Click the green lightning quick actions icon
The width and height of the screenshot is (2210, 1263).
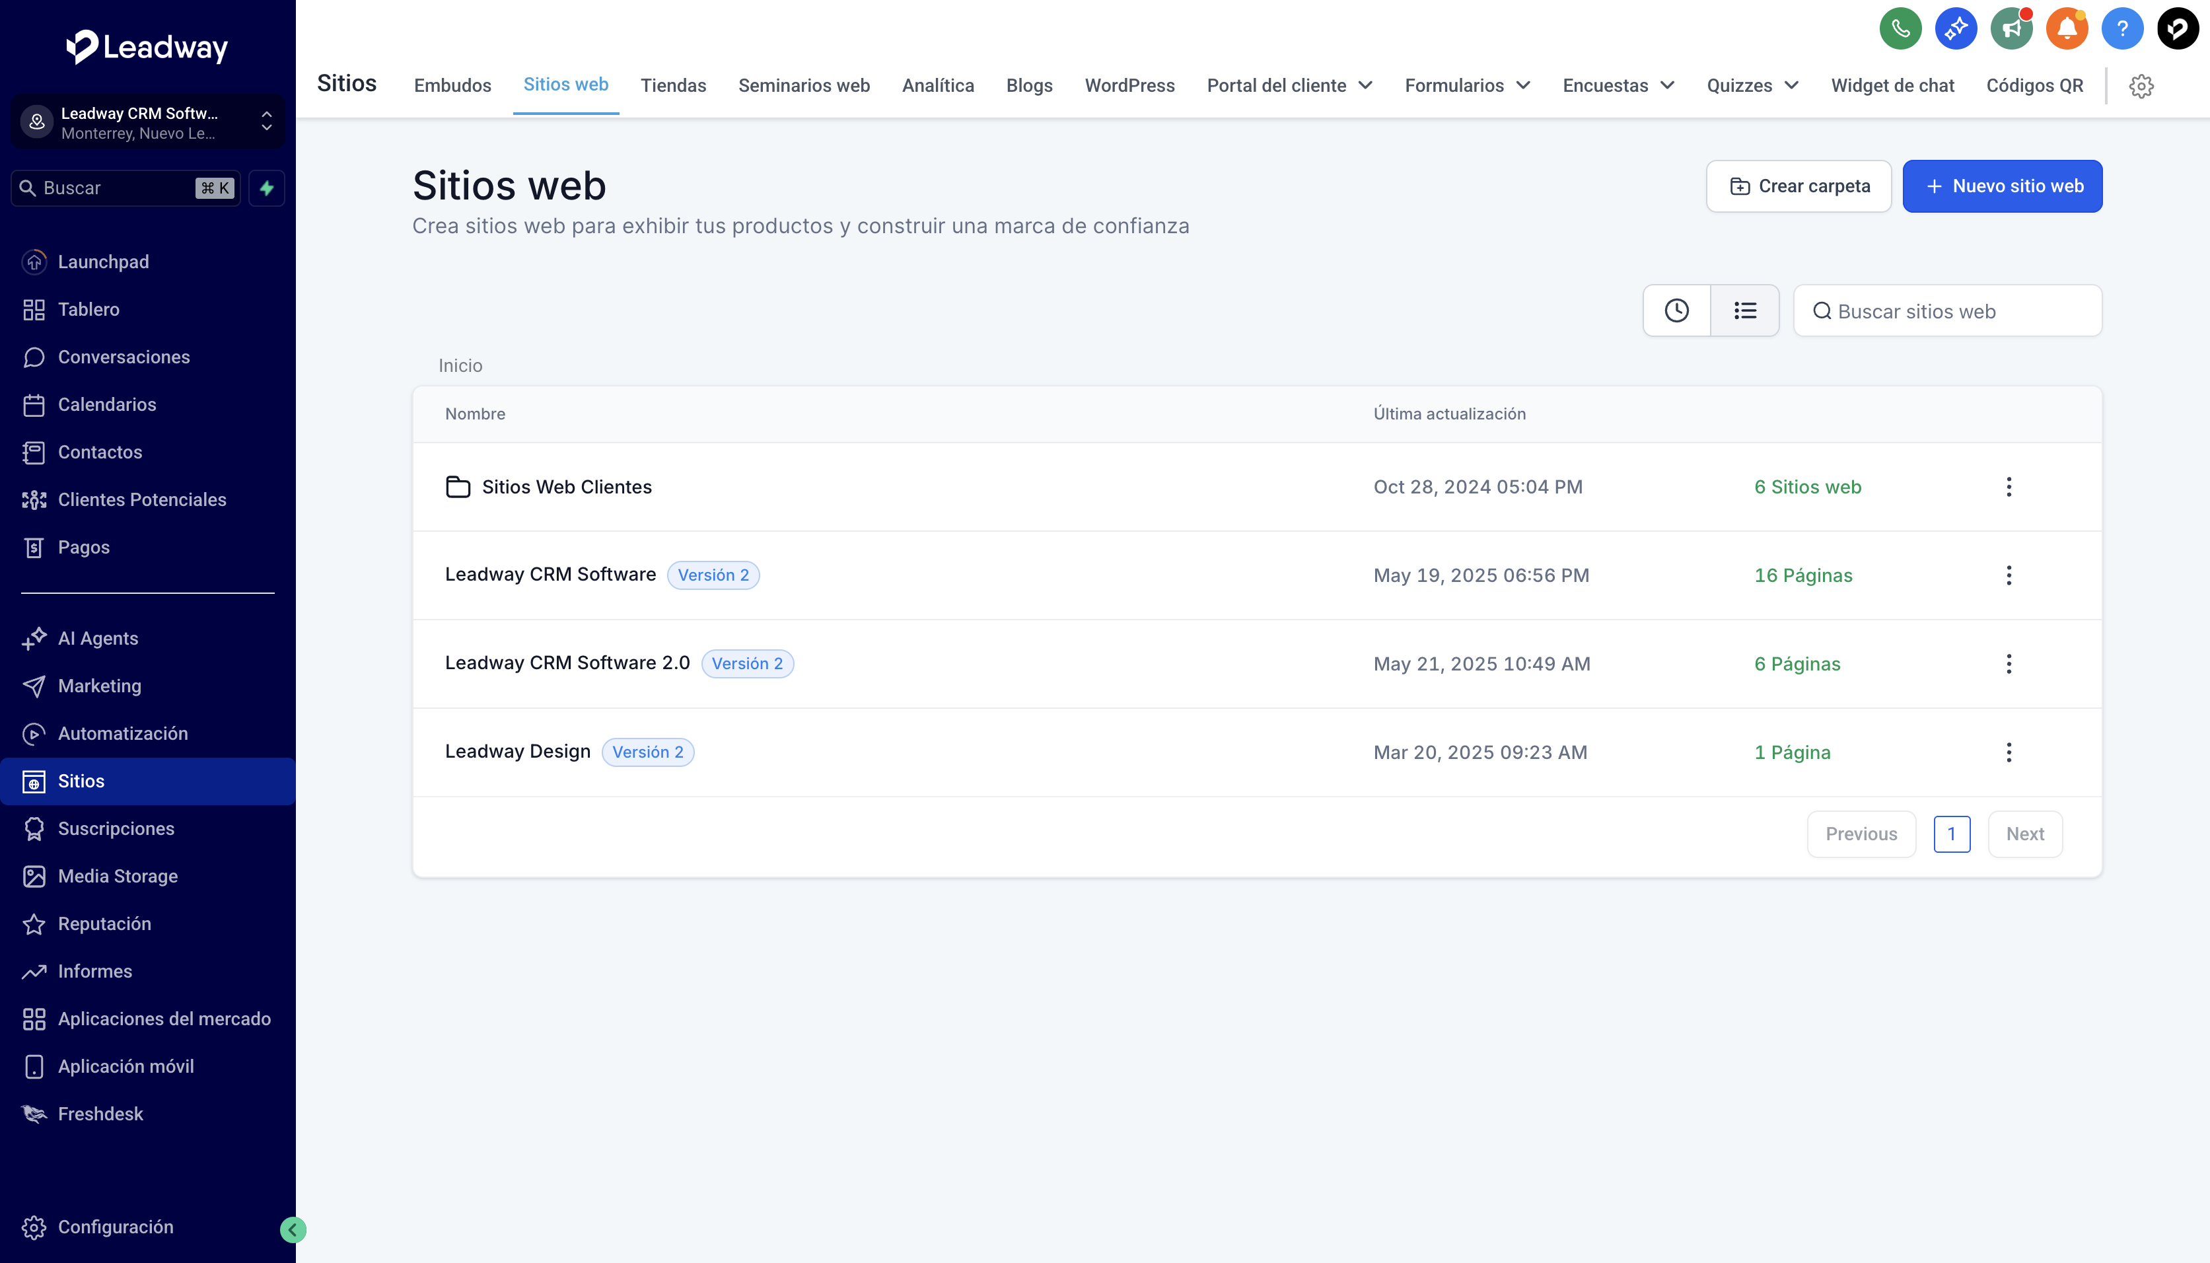pyautogui.click(x=267, y=188)
